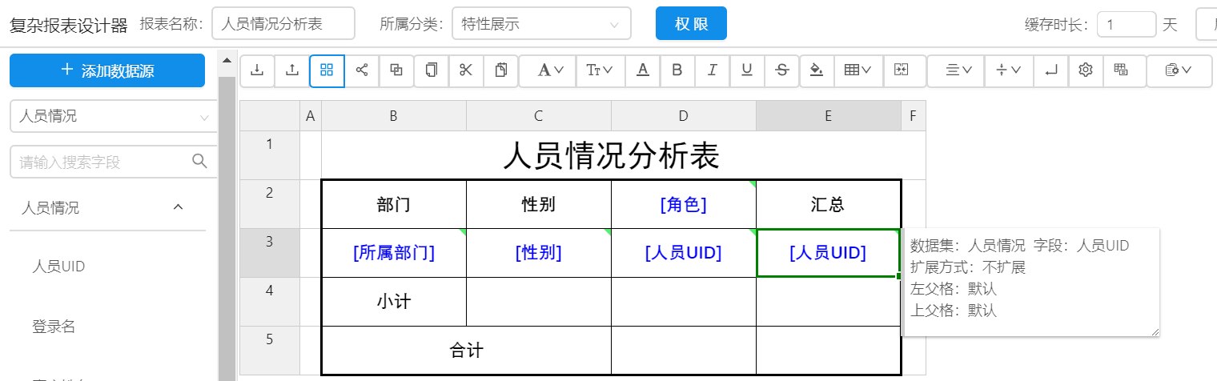
Task: Click the paste clipboard icon
Action: point(501,70)
